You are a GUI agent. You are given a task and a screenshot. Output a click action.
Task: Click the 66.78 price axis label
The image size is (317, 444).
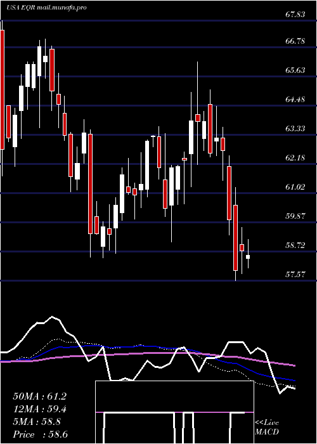tap(295, 41)
